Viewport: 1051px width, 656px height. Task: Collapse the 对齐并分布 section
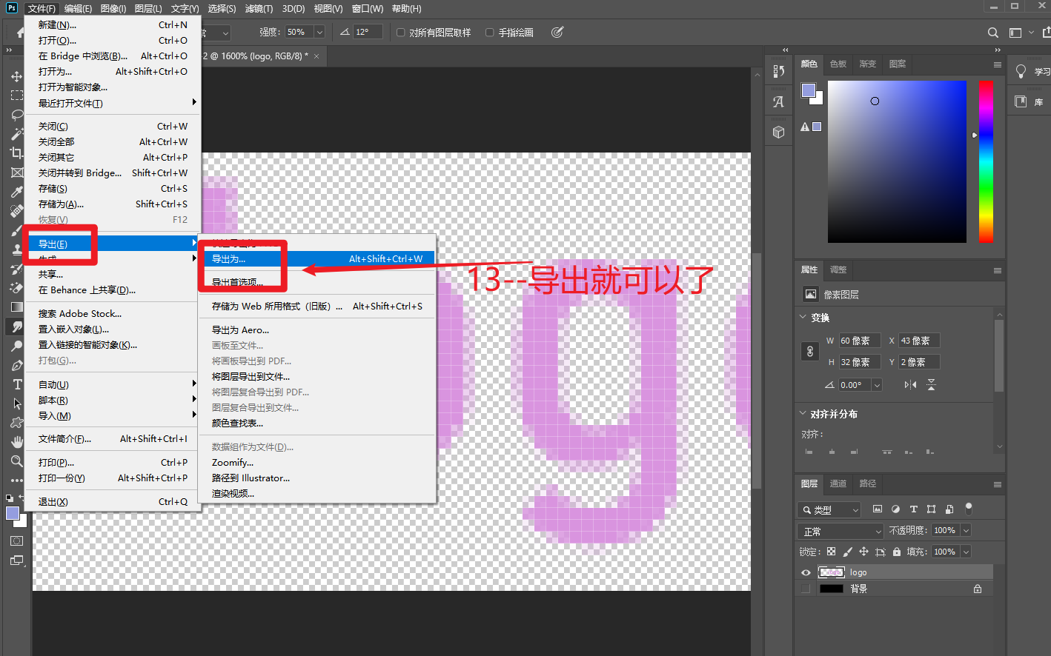click(803, 413)
